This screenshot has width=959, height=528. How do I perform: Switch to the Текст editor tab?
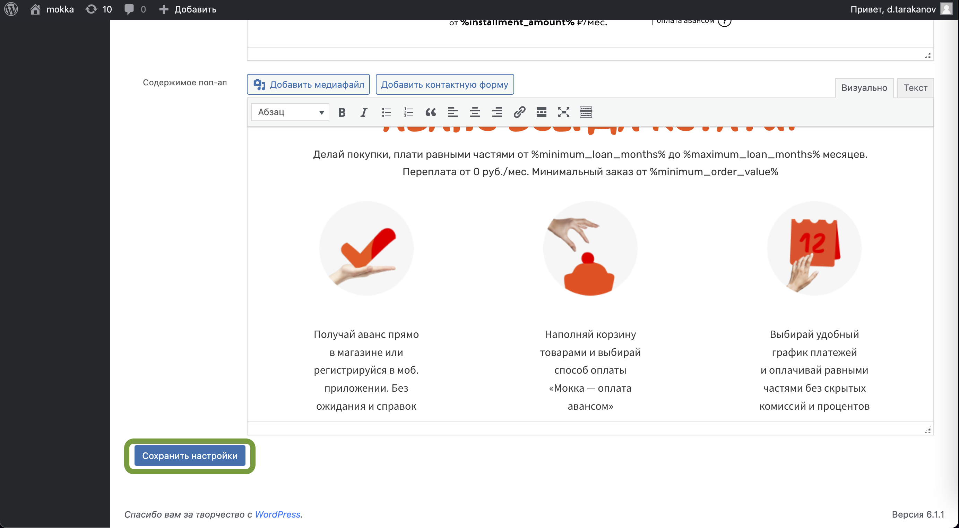(915, 88)
